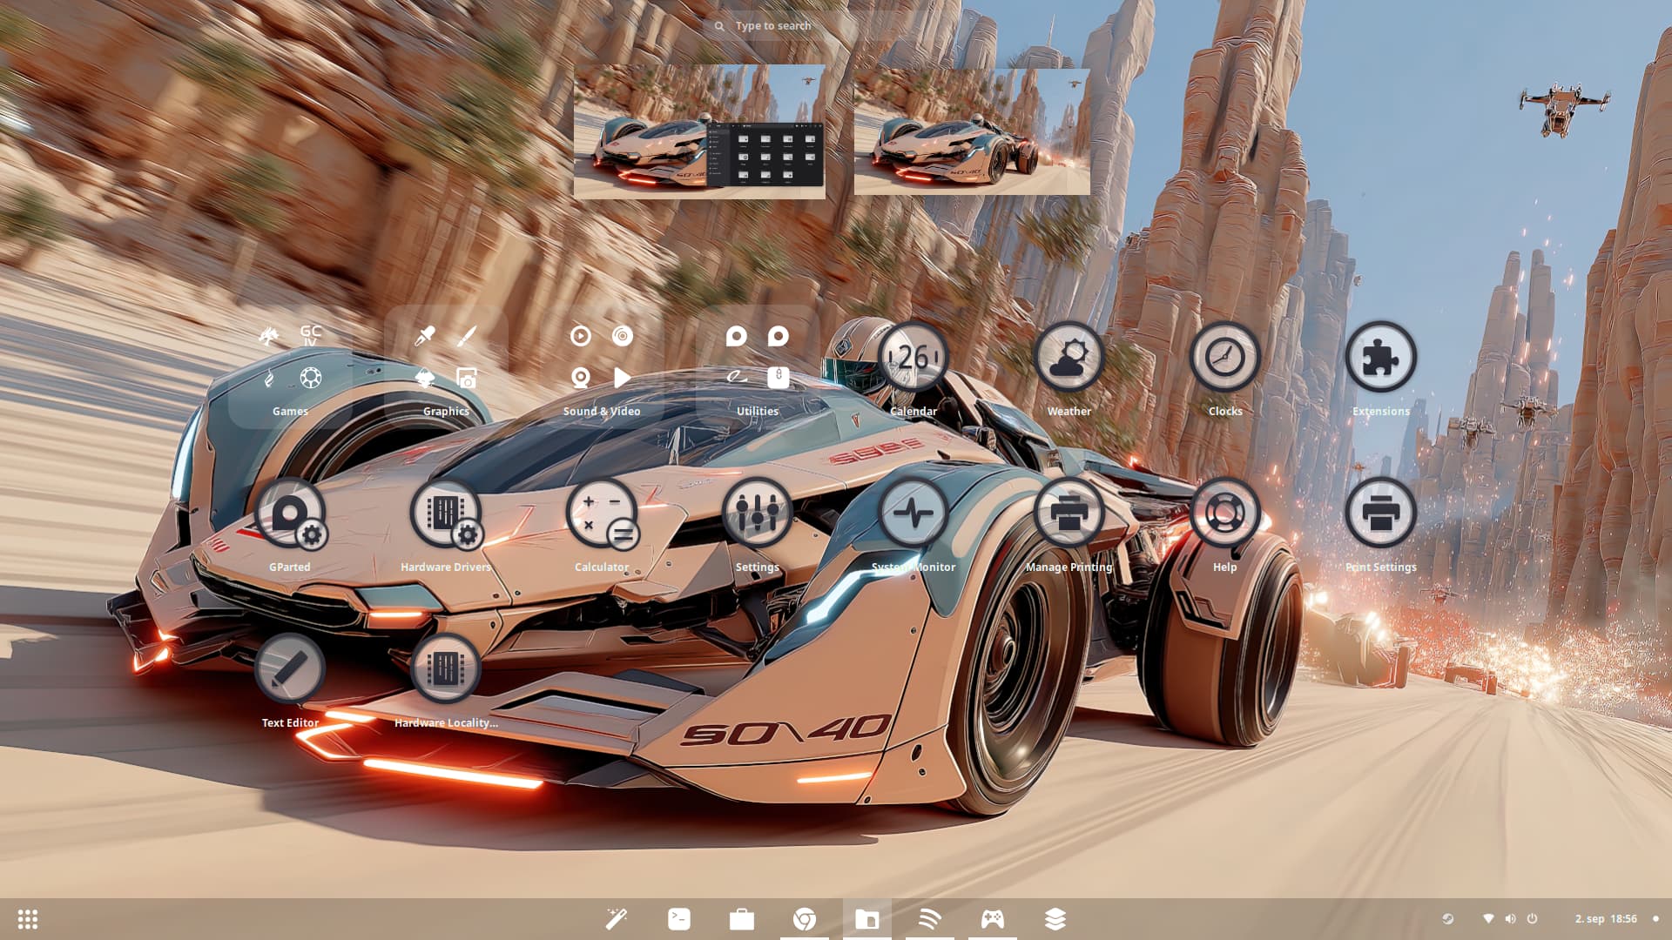Expand the Utilities app folder
The image size is (1672, 940).
(758, 358)
